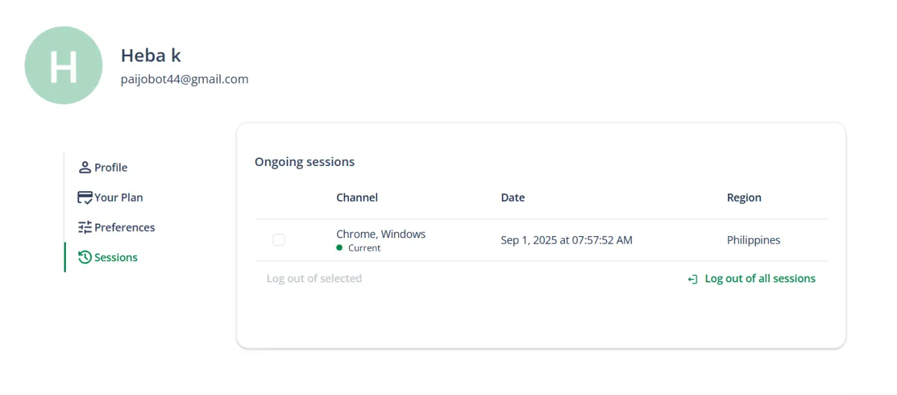Click Log out of selected
Screen dimensions: 897x395
coord(314,279)
